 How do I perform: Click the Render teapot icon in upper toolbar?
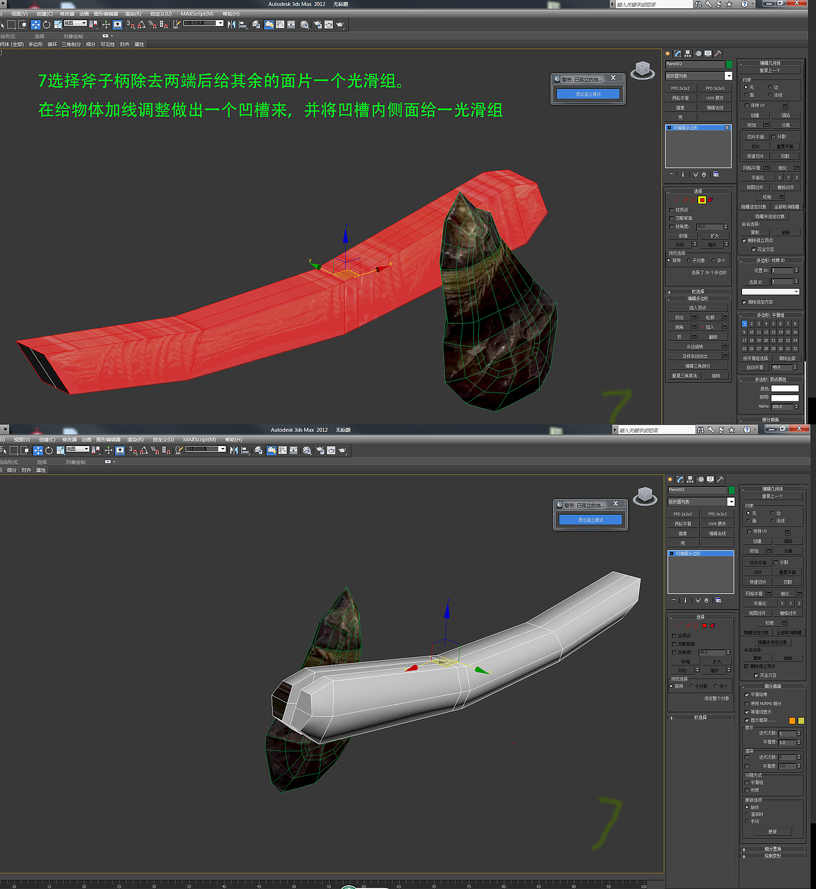point(340,24)
